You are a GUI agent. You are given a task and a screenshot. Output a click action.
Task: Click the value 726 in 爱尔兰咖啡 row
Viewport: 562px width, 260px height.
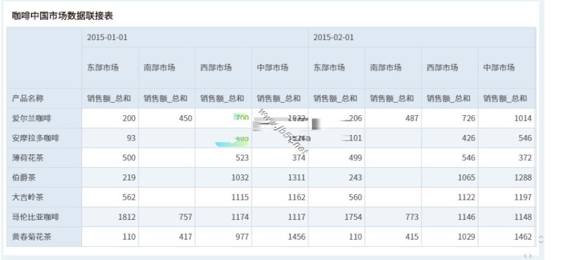pos(469,118)
